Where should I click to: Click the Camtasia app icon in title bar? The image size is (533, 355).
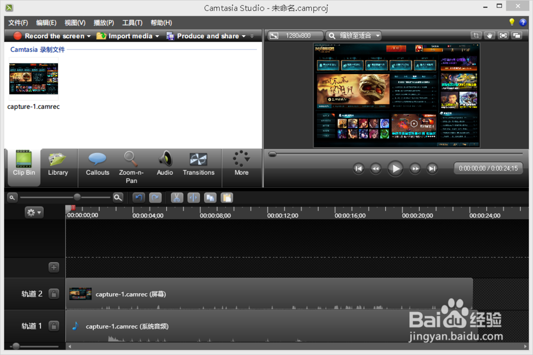tap(10, 7)
